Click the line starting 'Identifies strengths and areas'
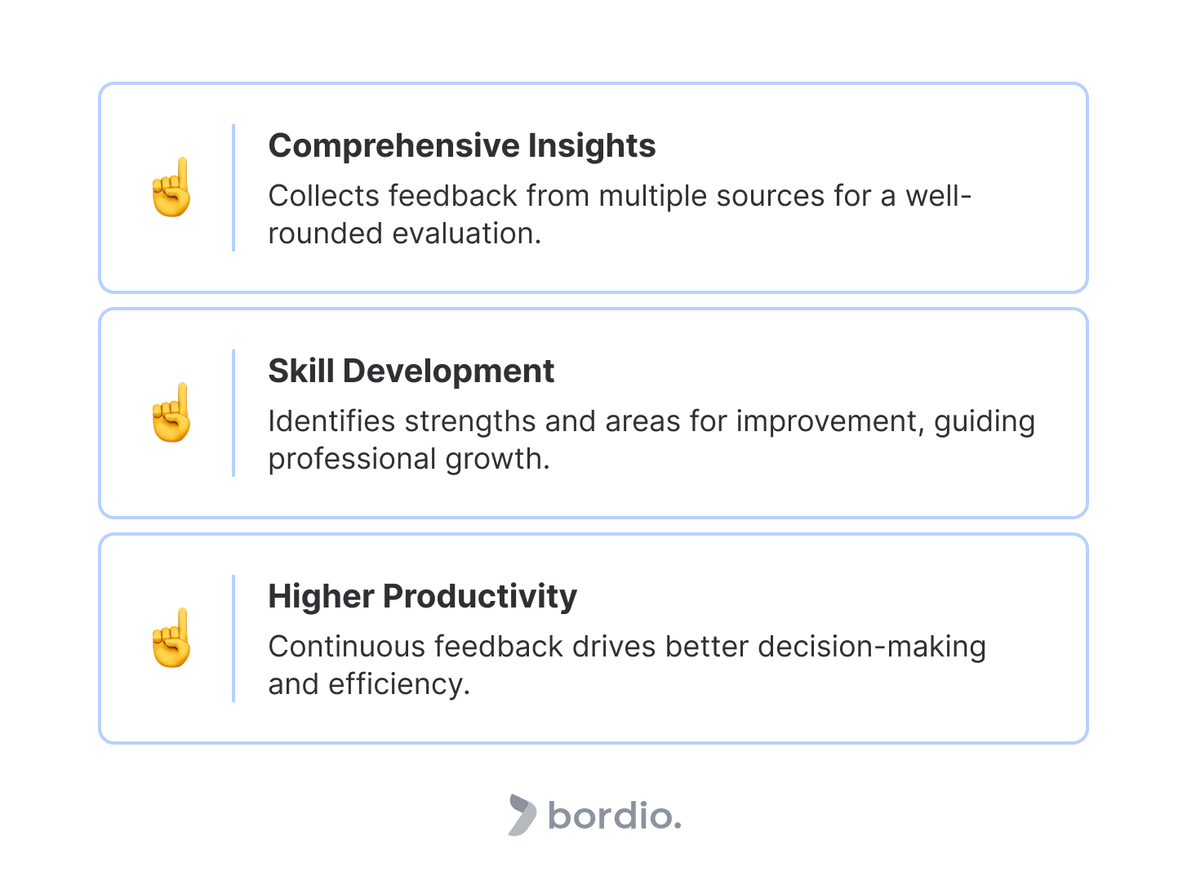Screen dimensions: 1187x890 651,421
